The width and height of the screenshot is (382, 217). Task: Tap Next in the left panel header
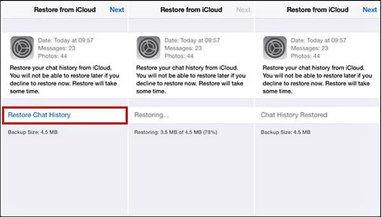pyautogui.click(x=117, y=10)
